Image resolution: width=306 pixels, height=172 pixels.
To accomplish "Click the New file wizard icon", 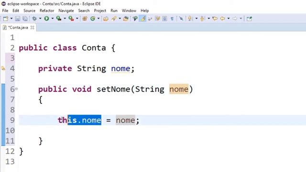I will [x=5, y=19].
